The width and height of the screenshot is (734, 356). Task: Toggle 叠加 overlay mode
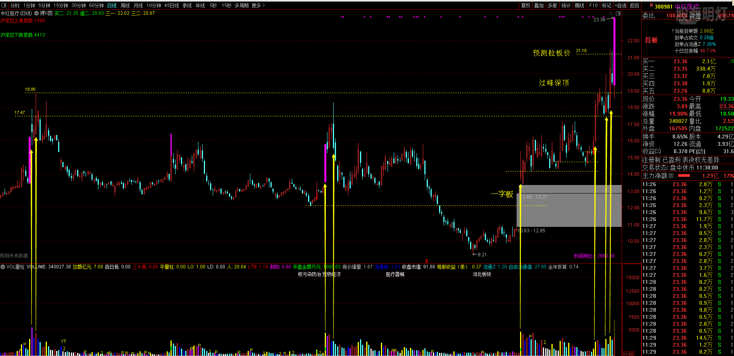539,5
